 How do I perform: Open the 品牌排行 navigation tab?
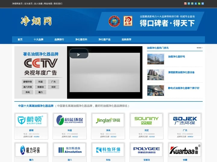[x=59, y=39]
